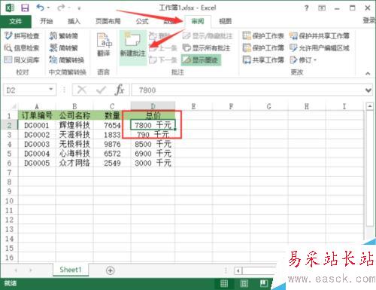Toggle 显示所有批注 show all comments
376x290 pixels.
tap(206, 47)
